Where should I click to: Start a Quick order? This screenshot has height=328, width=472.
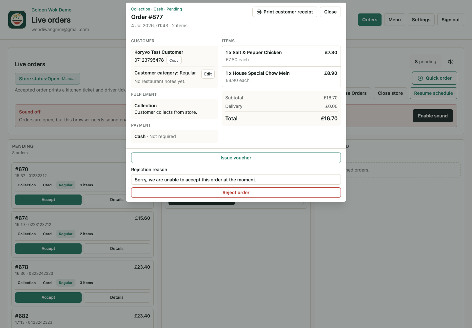tap(435, 78)
